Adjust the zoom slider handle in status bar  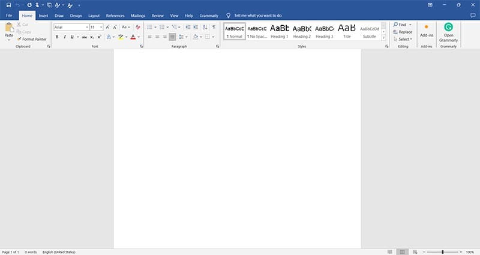[443, 252]
